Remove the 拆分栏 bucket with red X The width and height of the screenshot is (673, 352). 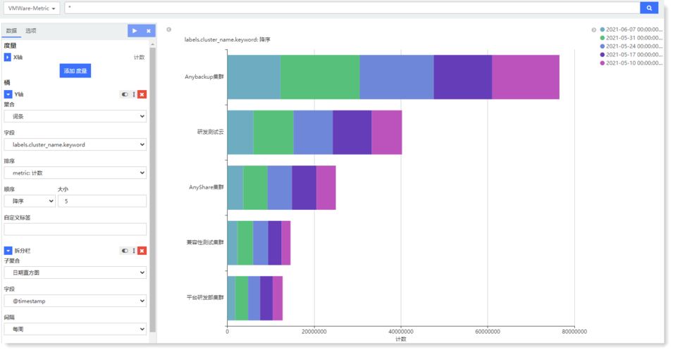tap(142, 251)
